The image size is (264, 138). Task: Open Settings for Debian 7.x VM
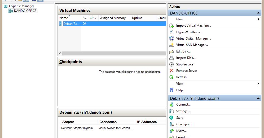coord(183,111)
